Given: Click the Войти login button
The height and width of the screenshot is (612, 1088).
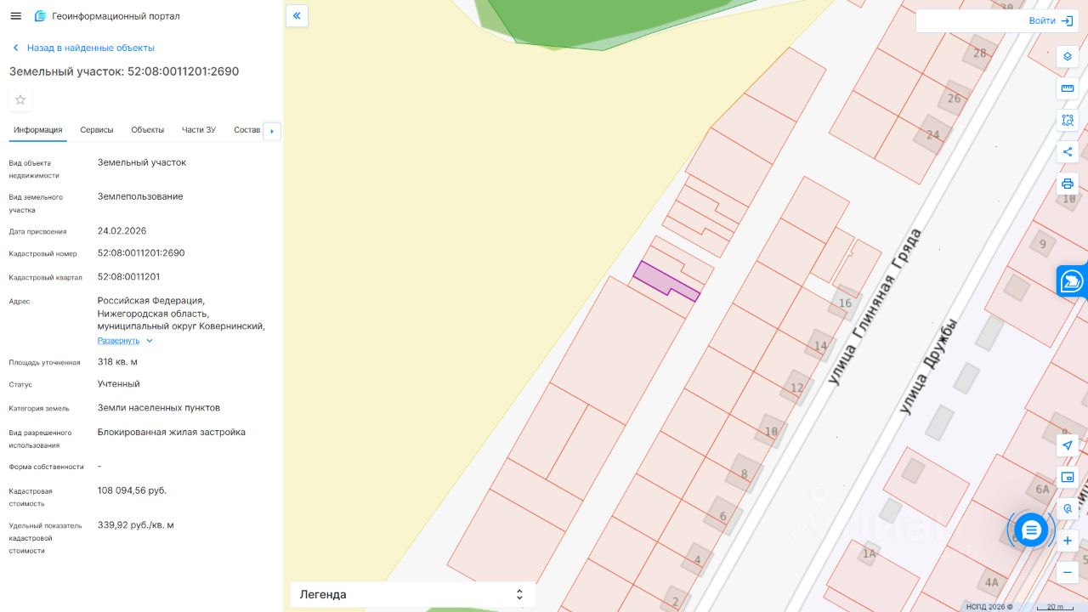Looking at the screenshot, I should (1051, 20).
